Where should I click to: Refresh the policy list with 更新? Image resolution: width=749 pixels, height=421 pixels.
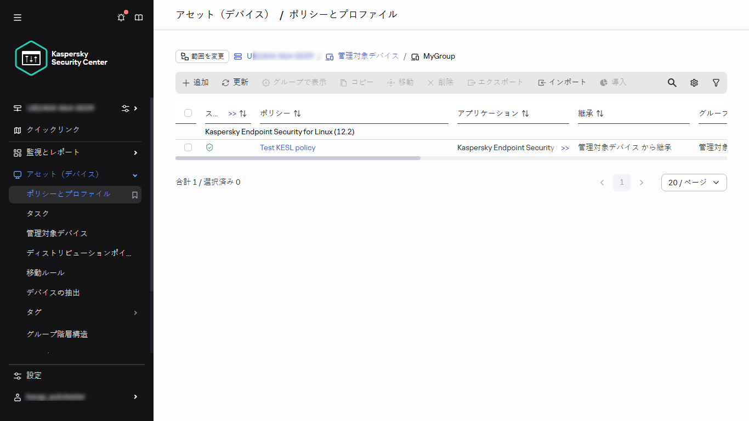tap(235, 82)
